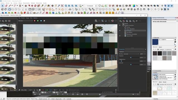Screen dimensions: 178x100
Task: Open the tag dropdown labeled Sin etiqueta
Action: point(91,6)
